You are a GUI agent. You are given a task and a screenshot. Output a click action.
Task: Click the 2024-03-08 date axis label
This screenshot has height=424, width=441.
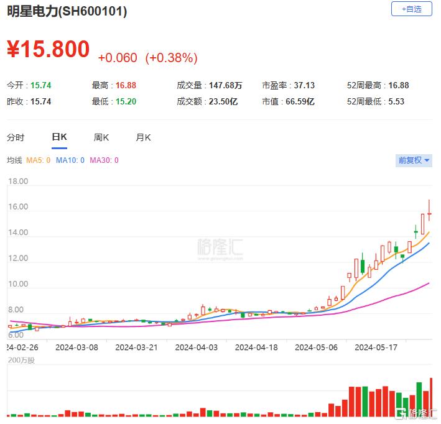77,348
